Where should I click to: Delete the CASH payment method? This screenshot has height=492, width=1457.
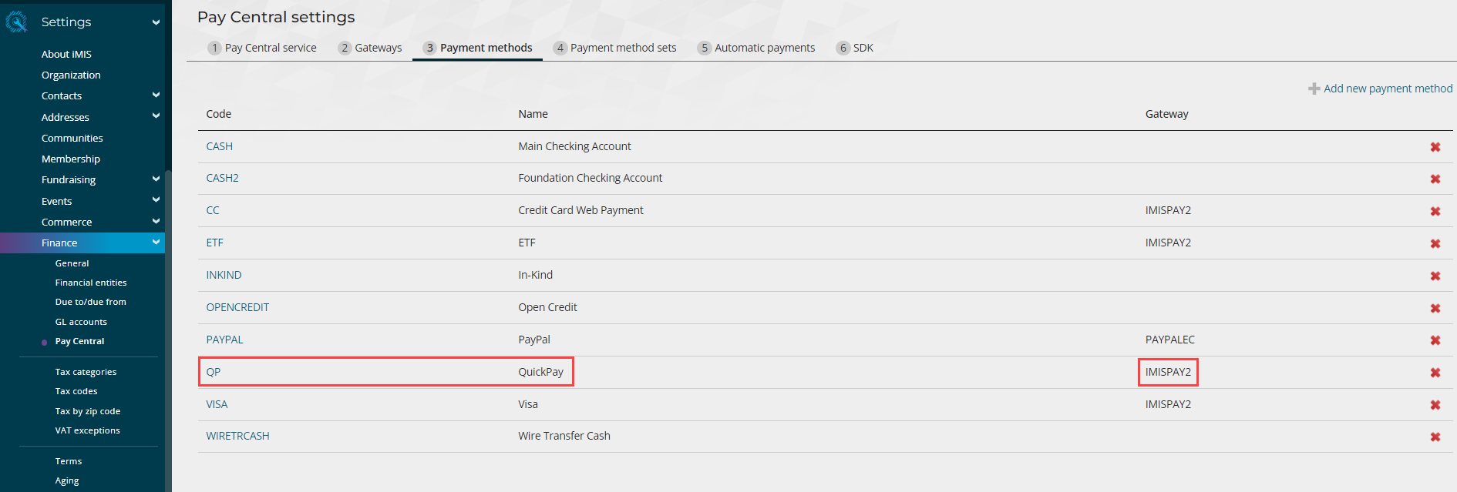pos(1435,147)
